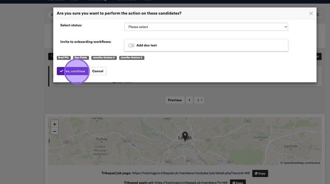Select page 1 in pagination
Screen dimensions: 330x184
[x=189, y=100]
